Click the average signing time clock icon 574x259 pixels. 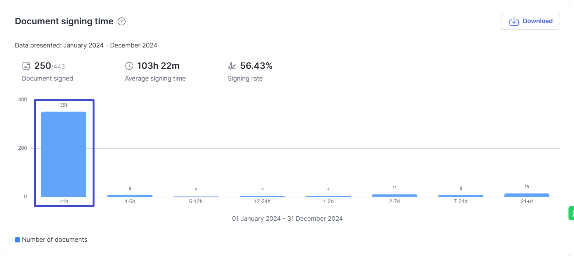pyautogui.click(x=129, y=66)
